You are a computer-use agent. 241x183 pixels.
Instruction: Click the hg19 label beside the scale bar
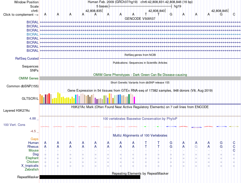tap(178, 6)
